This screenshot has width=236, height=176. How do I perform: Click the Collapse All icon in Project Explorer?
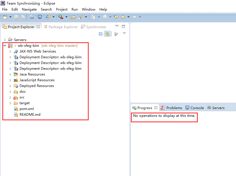click(101, 34)
